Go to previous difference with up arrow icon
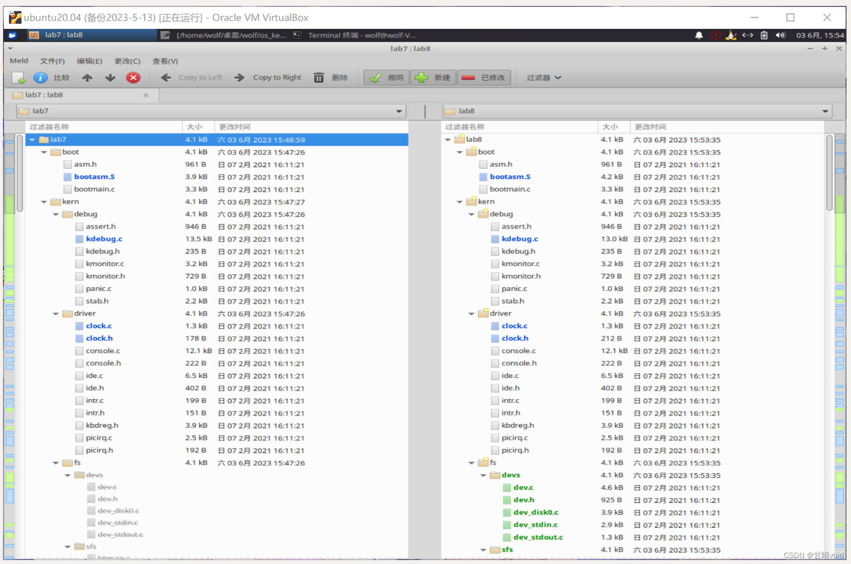 [x=87, y=78]
